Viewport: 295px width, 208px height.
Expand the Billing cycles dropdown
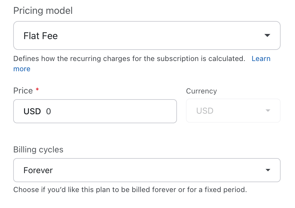[x=147, y=170]
